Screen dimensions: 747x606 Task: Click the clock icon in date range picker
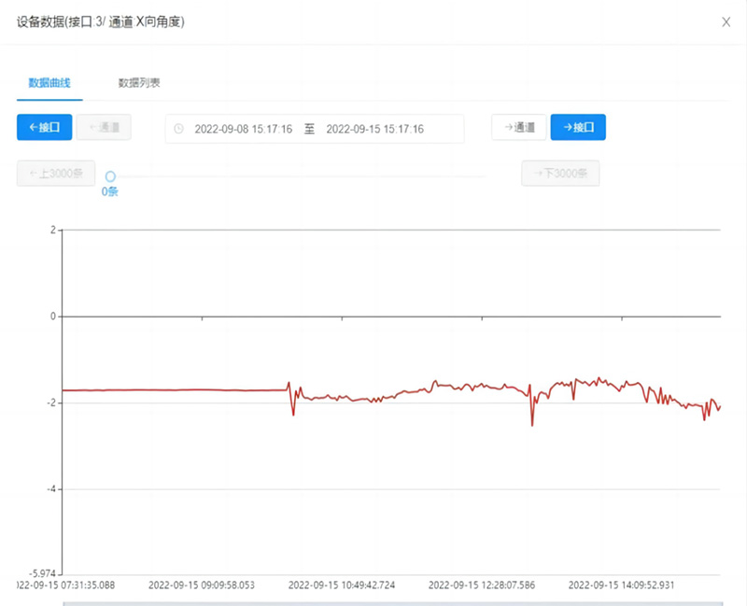coord(179,129)
